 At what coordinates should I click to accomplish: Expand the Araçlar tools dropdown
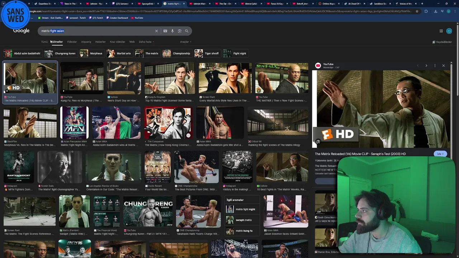click(185, 42)
